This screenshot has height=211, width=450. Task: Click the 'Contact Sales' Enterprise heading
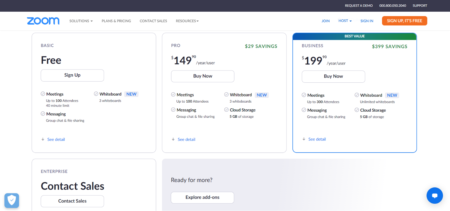pos(72,186)
